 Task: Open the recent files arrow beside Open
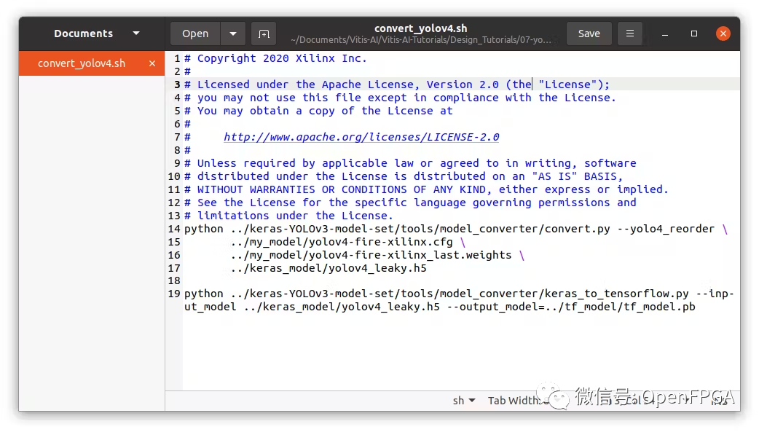tap(232, 34)
